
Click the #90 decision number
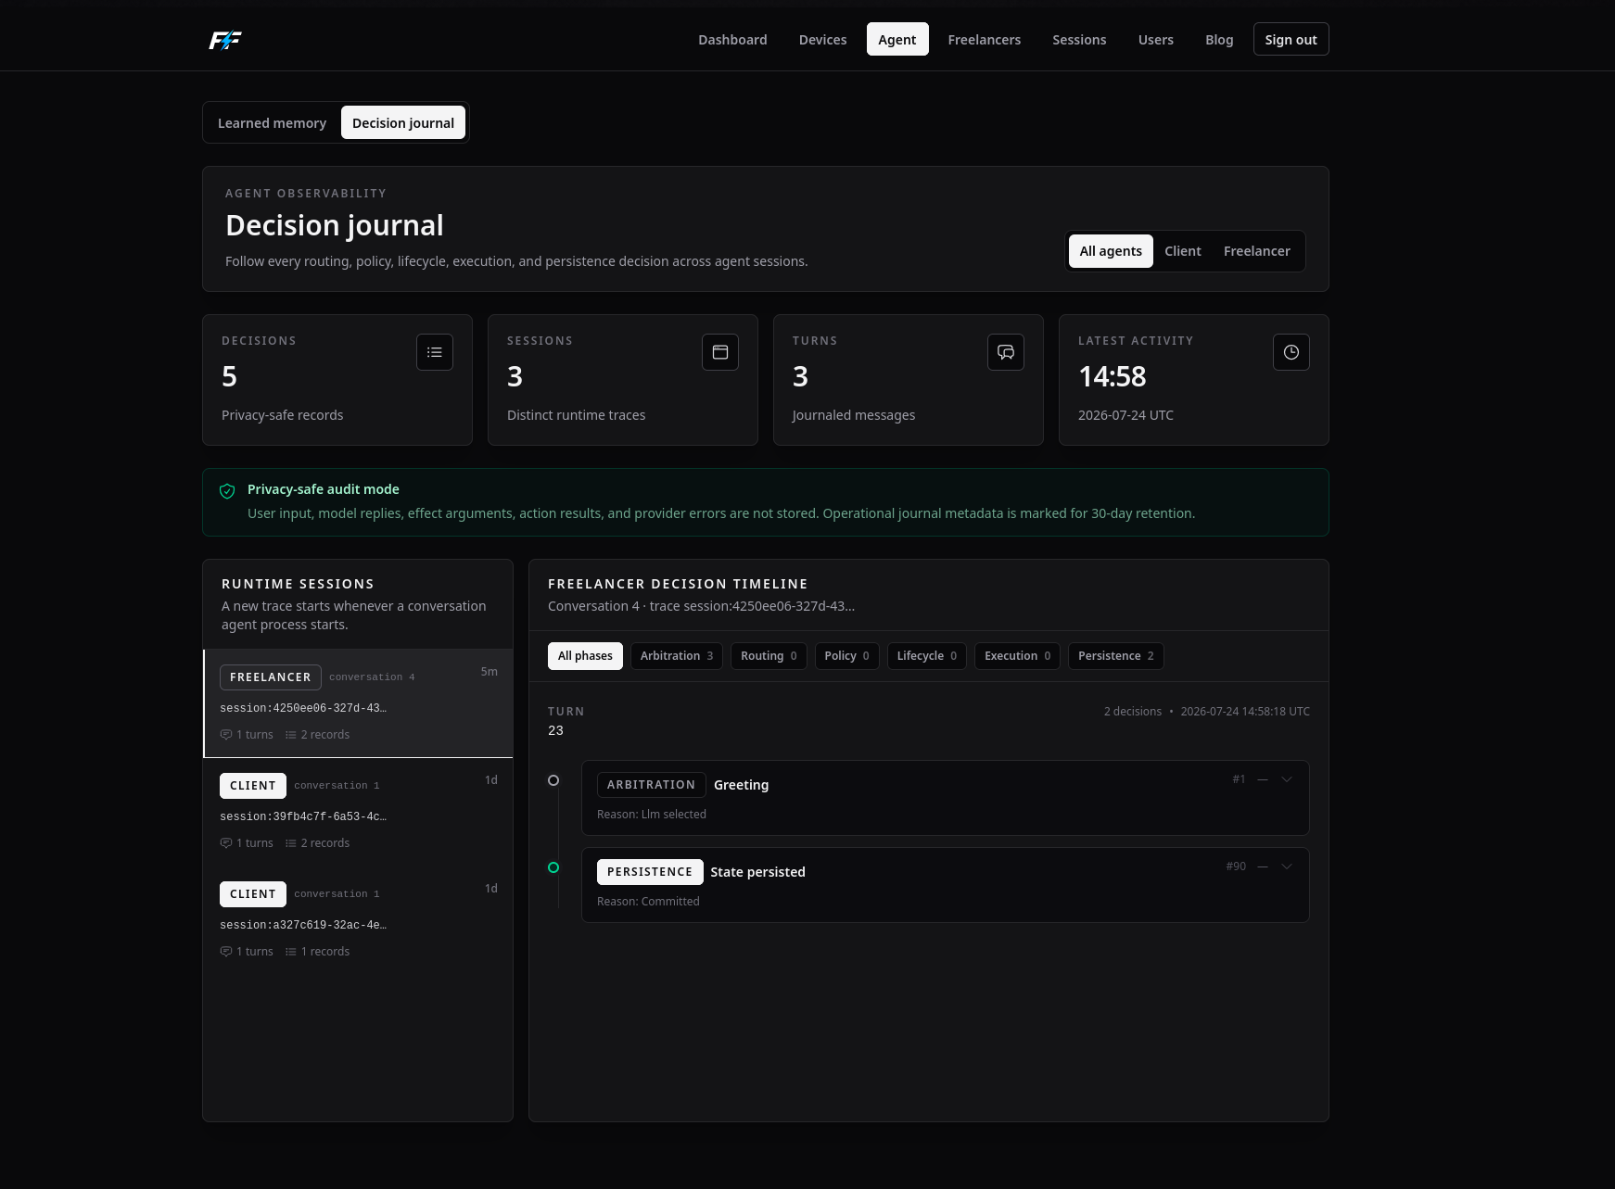pyautogui.click(x=1236, y=866)
